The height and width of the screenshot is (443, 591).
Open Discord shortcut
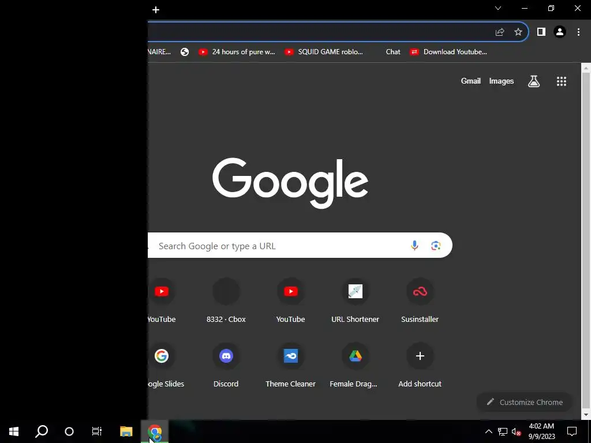click(x=226, y=366)
